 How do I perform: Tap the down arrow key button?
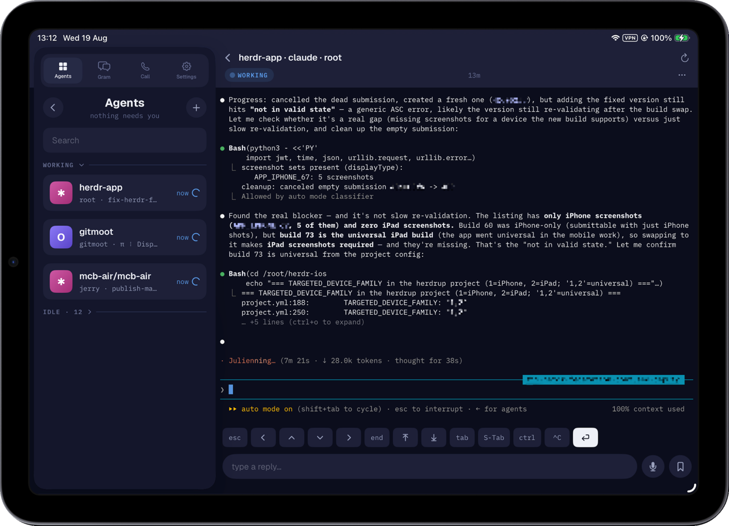[x=320, y=438]
